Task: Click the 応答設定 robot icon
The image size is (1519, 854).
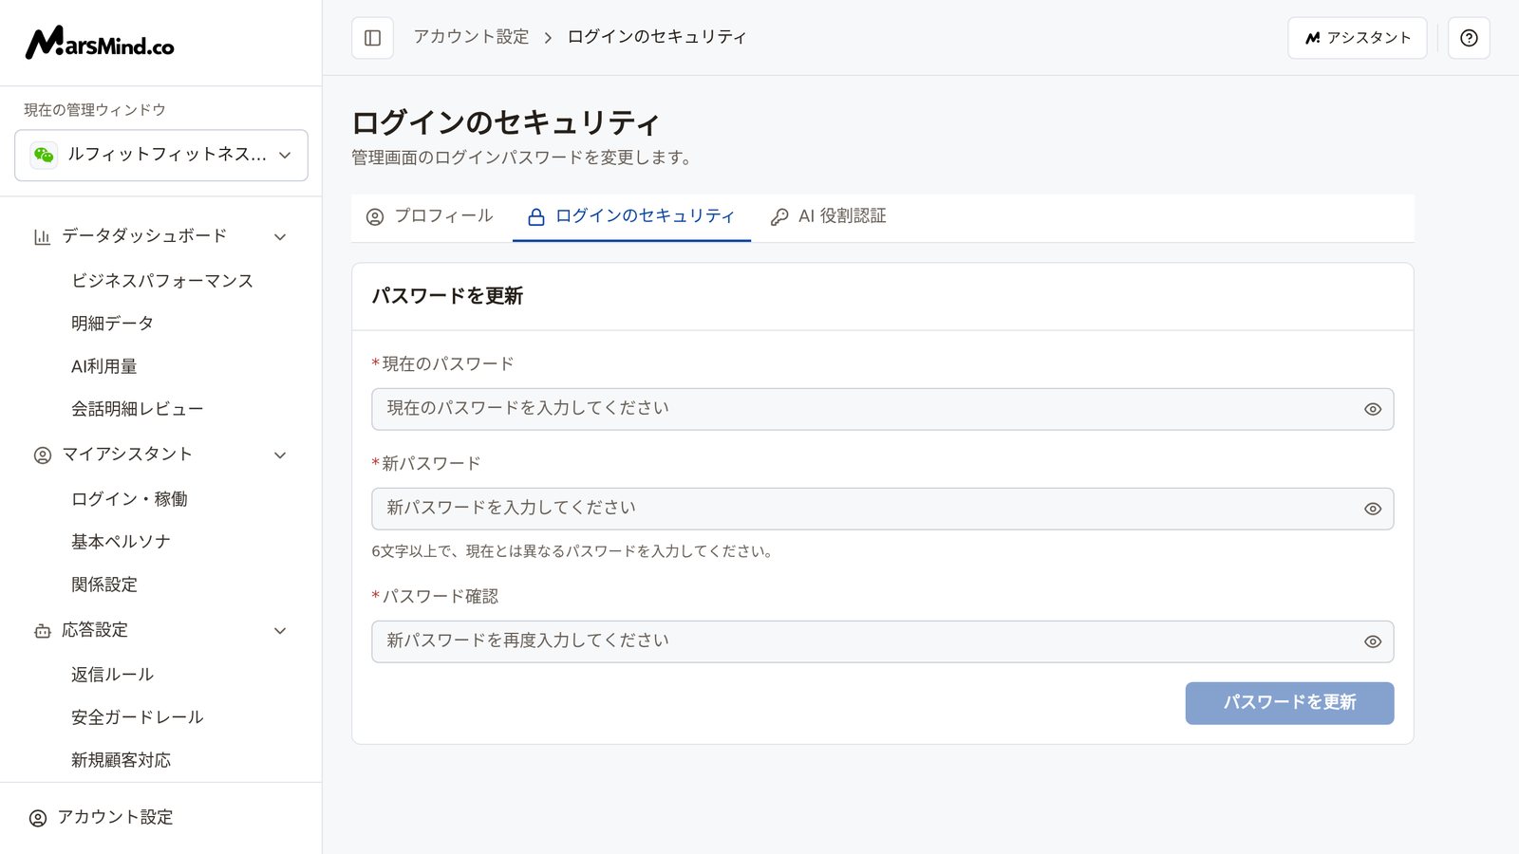Action: [x=43, y=631]
